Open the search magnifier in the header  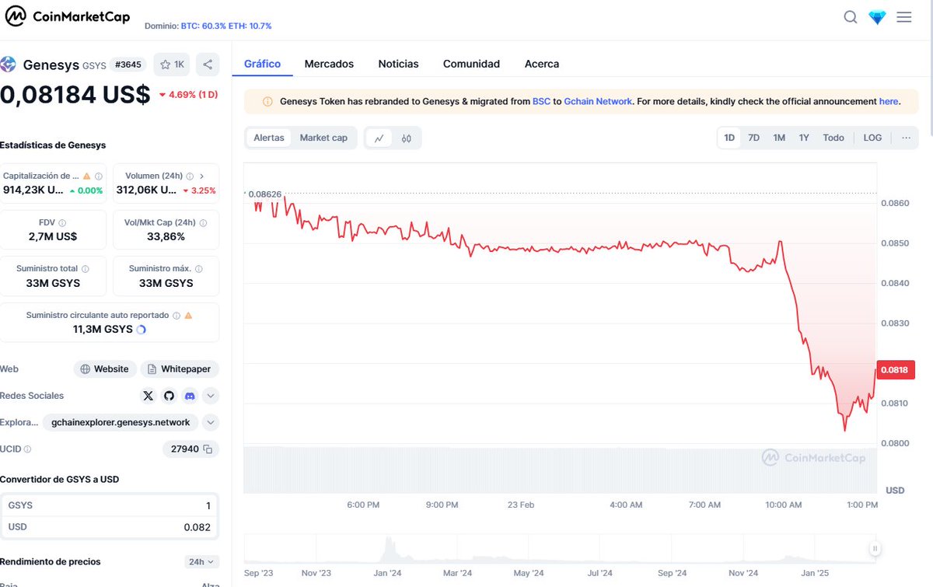tap(851, 16)
